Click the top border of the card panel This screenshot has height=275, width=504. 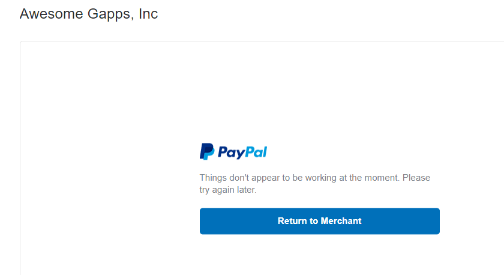click(x=262, y=41)
